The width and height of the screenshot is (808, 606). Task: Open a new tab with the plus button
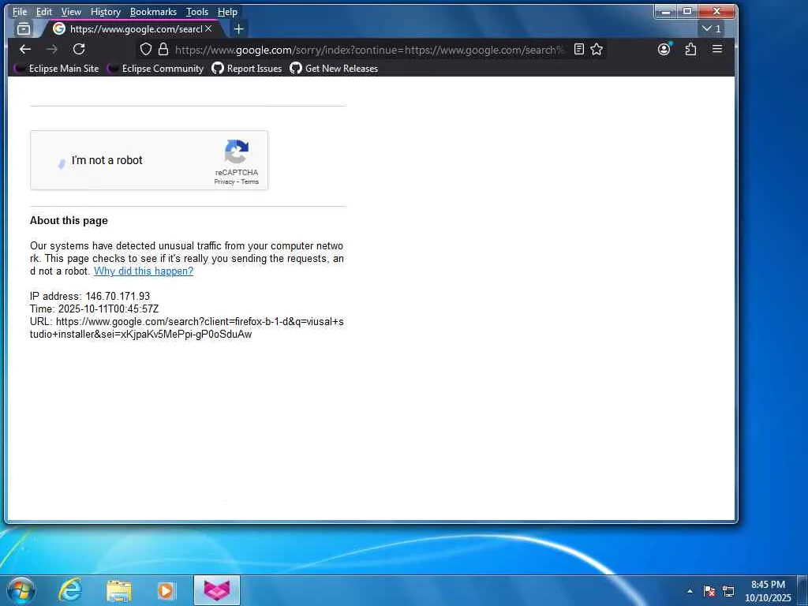pos(238,29)
